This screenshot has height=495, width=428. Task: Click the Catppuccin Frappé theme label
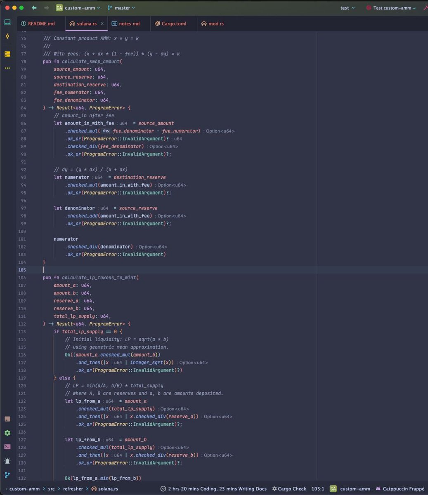pyautogui.click(x=404, y=489)
